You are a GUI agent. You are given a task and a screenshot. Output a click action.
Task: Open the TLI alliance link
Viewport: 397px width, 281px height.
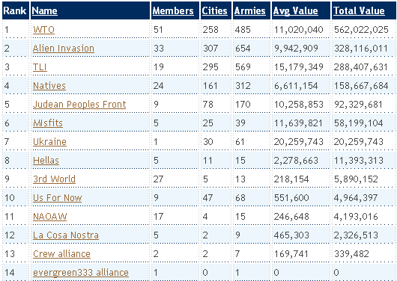pos(40,67)
